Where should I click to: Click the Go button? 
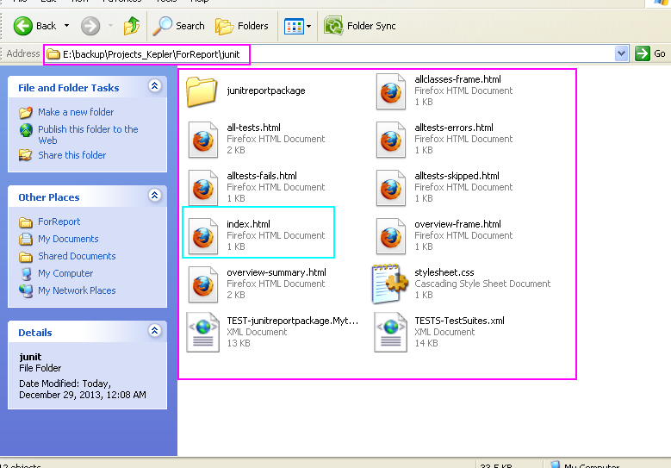tap(650, 54)
